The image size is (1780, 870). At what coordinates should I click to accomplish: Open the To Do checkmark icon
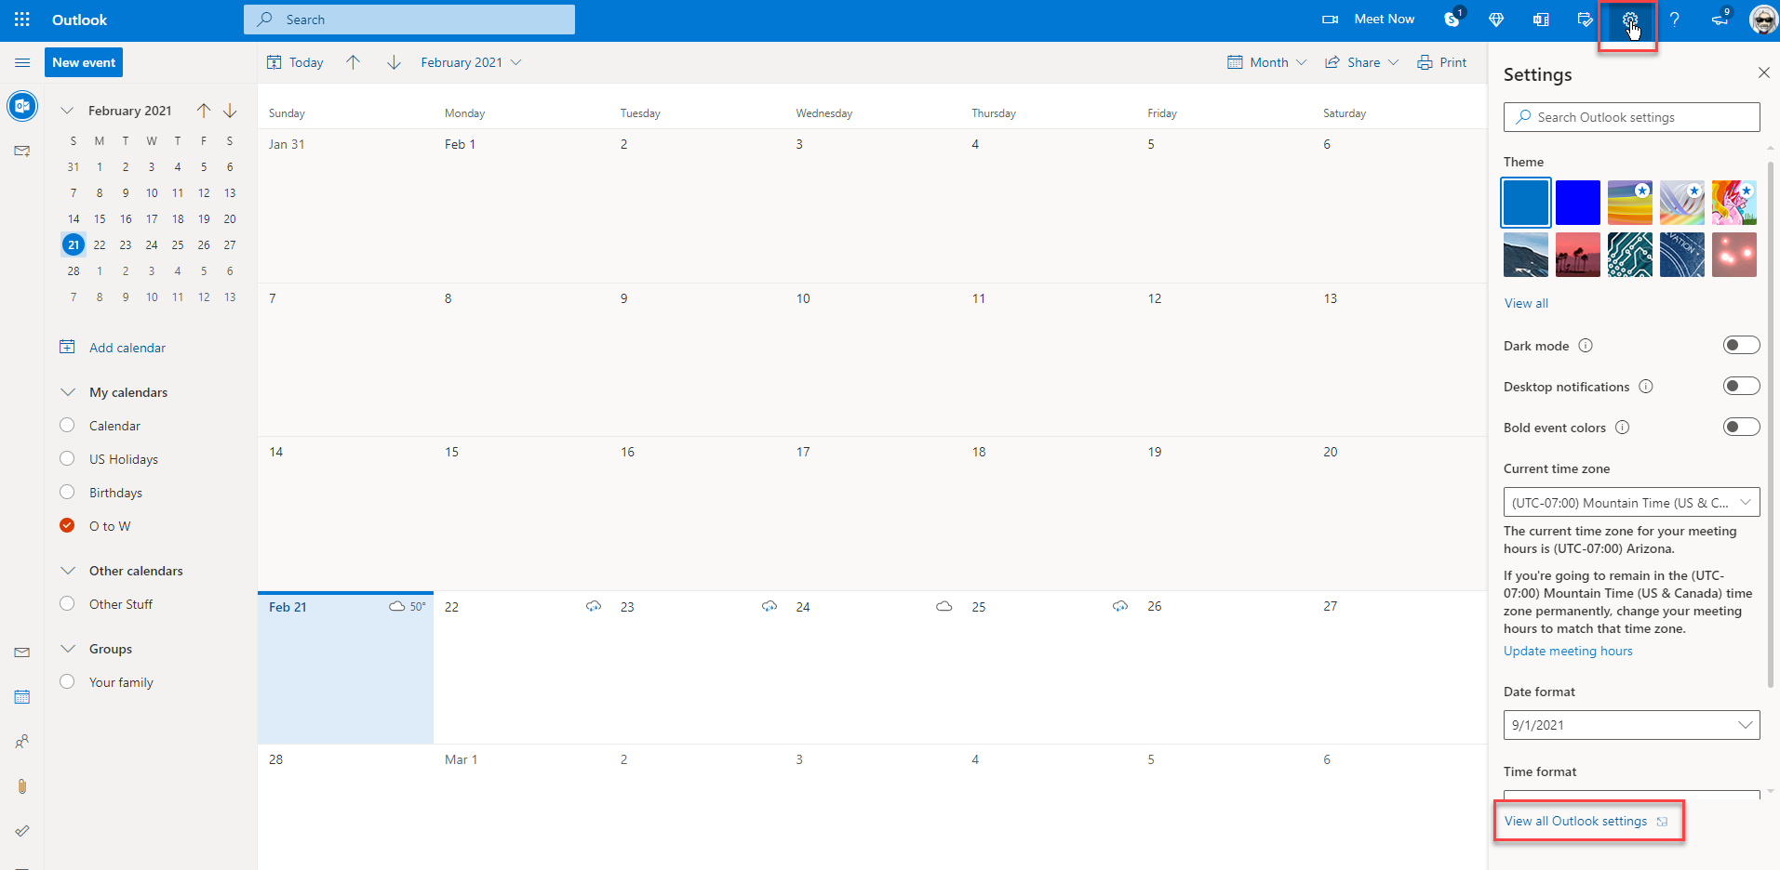(x=22, y=831)
